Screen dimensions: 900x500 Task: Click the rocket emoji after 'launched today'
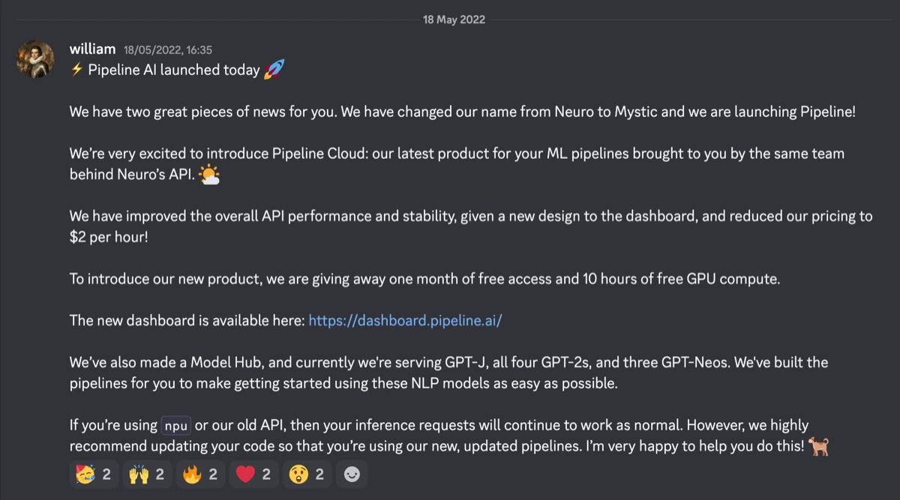(x=274, y=70)
